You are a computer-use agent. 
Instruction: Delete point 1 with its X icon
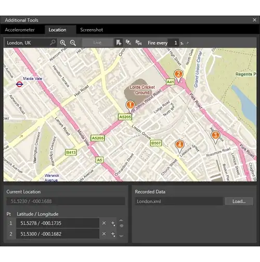[104, 223]
